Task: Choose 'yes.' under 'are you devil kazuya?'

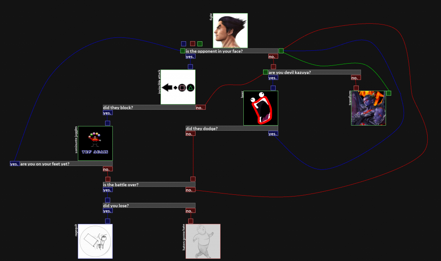Action: [273, 78]
